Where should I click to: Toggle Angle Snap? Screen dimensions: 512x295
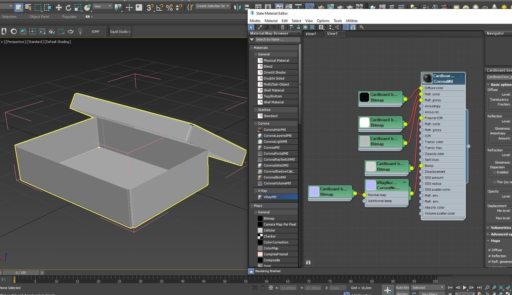coord(160,7)
